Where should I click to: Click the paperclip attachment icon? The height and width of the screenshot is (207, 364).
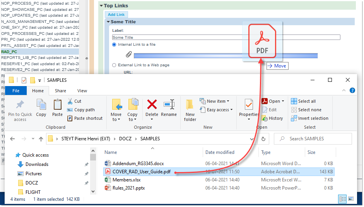click(x=129, y=55)
